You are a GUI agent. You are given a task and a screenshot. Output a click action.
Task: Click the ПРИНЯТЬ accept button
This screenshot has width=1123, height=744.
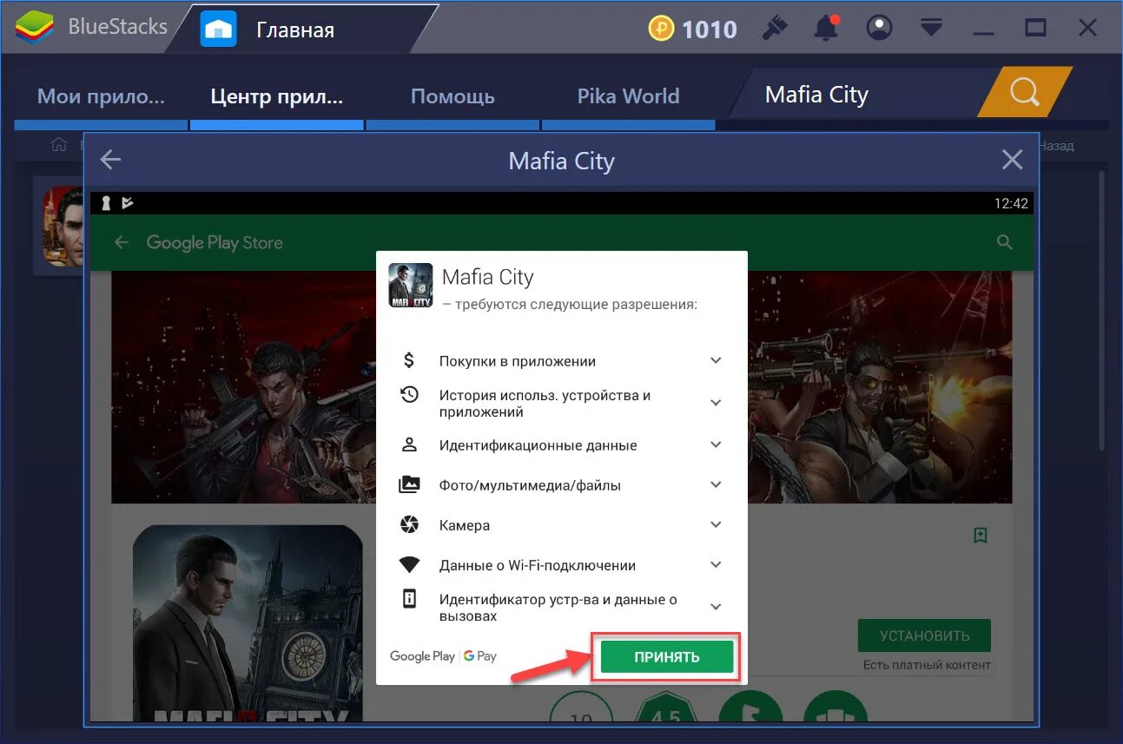(667, 657)
